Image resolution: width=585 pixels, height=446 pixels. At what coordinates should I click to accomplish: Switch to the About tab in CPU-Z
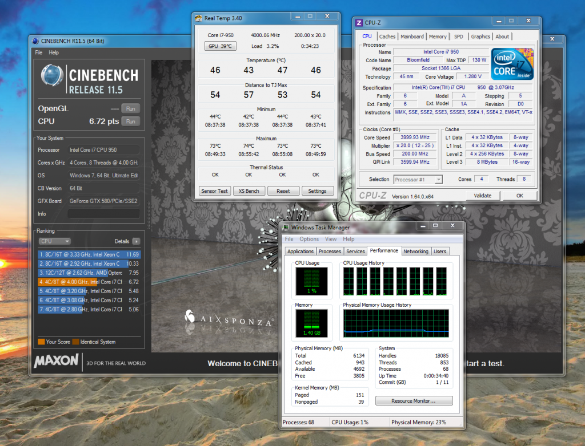(x=502, y=37)
